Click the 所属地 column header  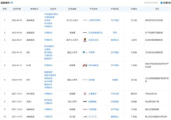coord(134,9)
